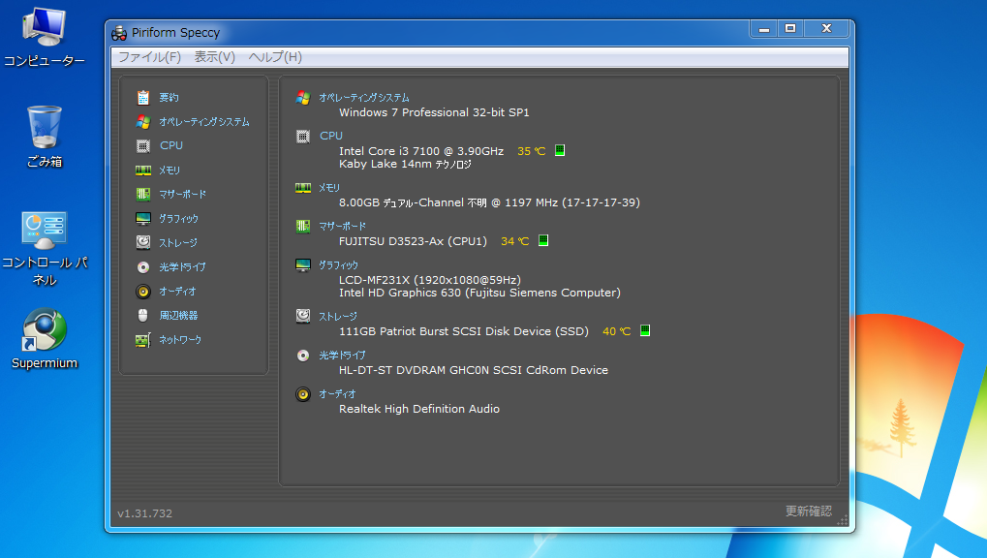Click the Realtek High Definition Audio text

point(419,409)
